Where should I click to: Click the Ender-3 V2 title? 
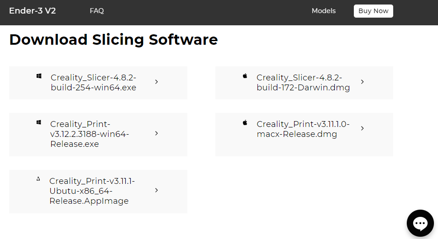coord(33,10)
